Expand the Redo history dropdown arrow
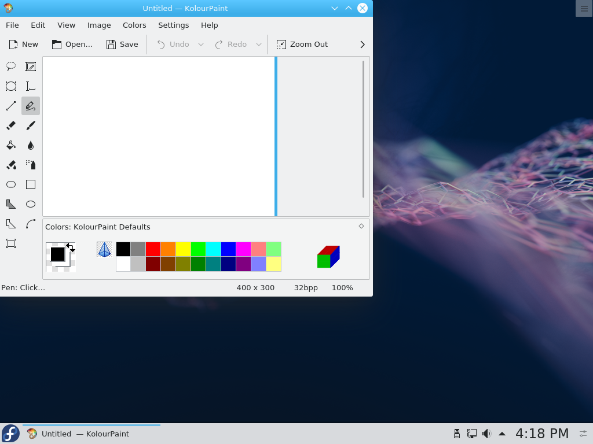The image size is (593, 444). coord(259,45)
